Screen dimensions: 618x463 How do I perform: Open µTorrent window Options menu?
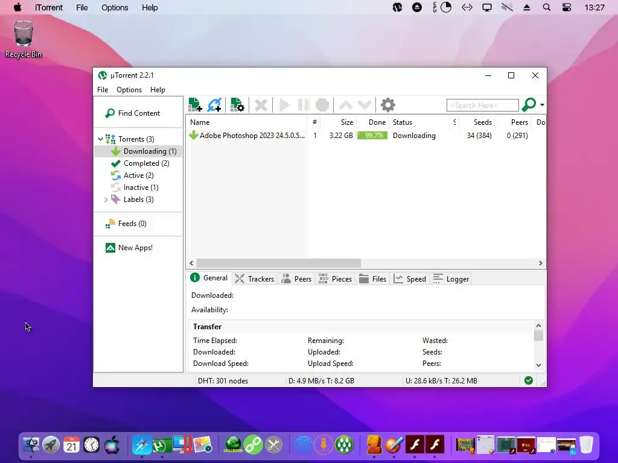(x=129, y=90)
